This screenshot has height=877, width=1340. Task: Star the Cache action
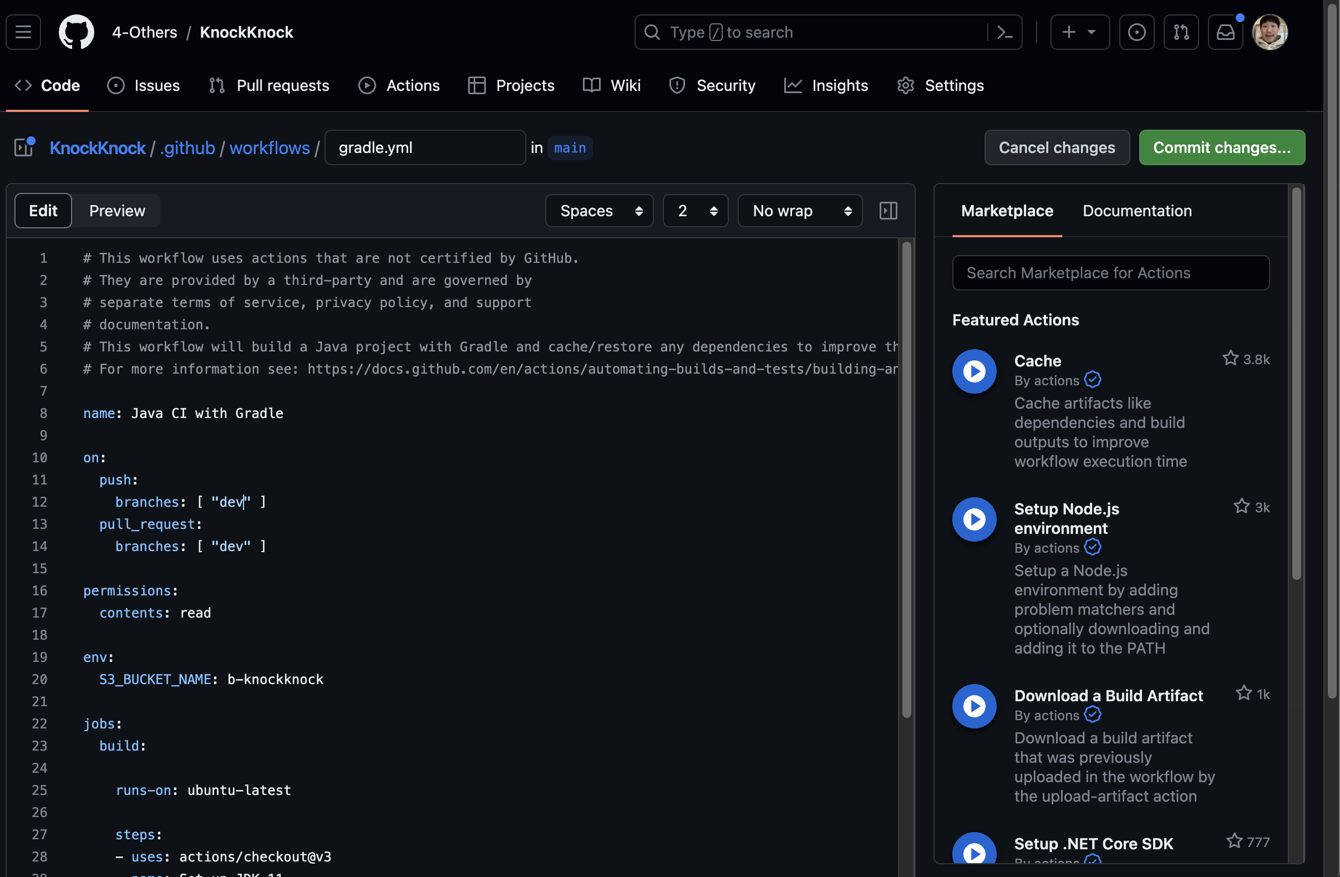[1230, 359]
